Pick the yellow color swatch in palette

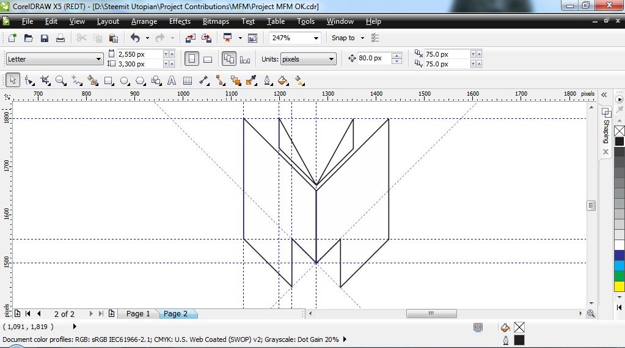tap(619, 286)
